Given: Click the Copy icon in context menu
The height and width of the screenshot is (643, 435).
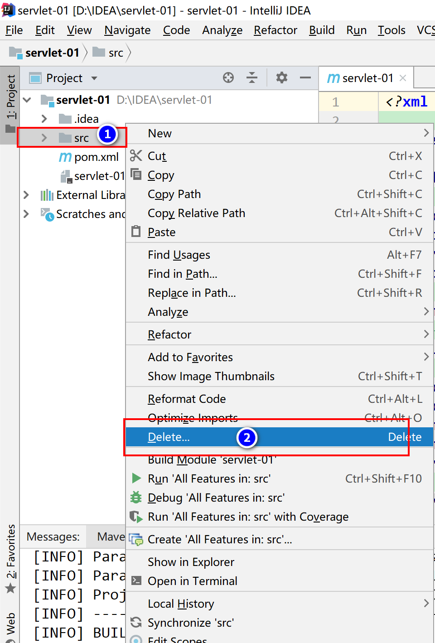Looking at the screenshot, I should tap(136, 174).
